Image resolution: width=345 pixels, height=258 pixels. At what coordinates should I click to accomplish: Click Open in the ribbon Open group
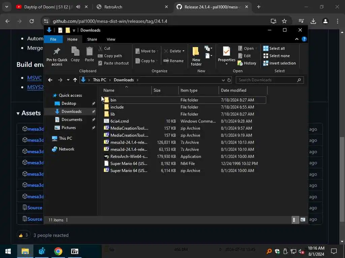coord(246,48)
